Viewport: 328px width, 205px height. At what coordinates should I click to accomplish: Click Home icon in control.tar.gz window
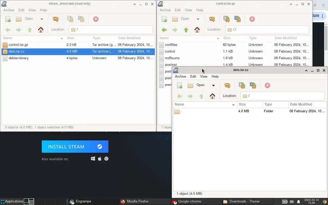coord(197,30)
